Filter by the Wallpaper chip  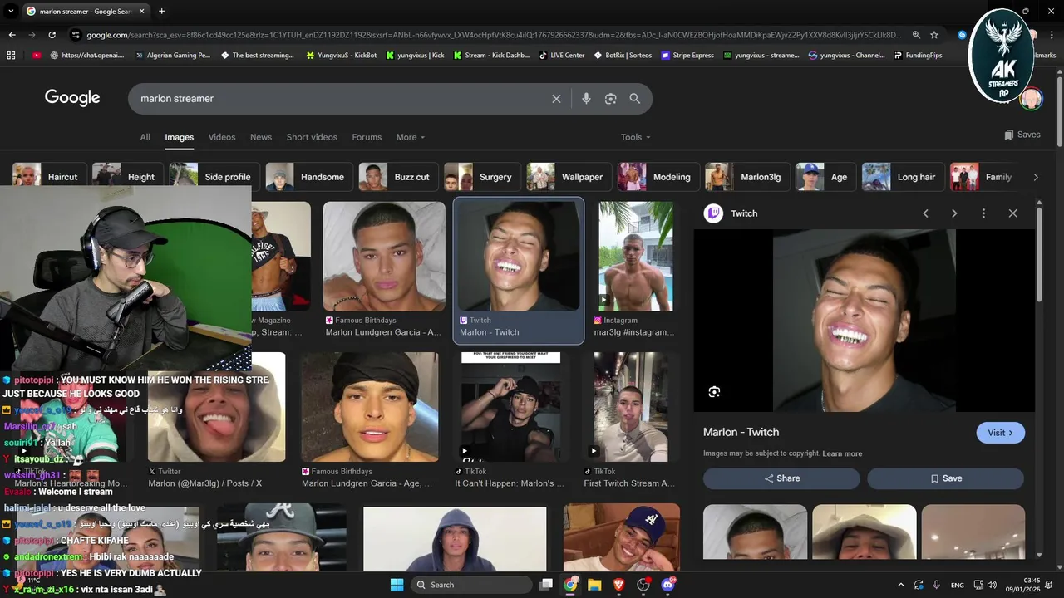567,177
